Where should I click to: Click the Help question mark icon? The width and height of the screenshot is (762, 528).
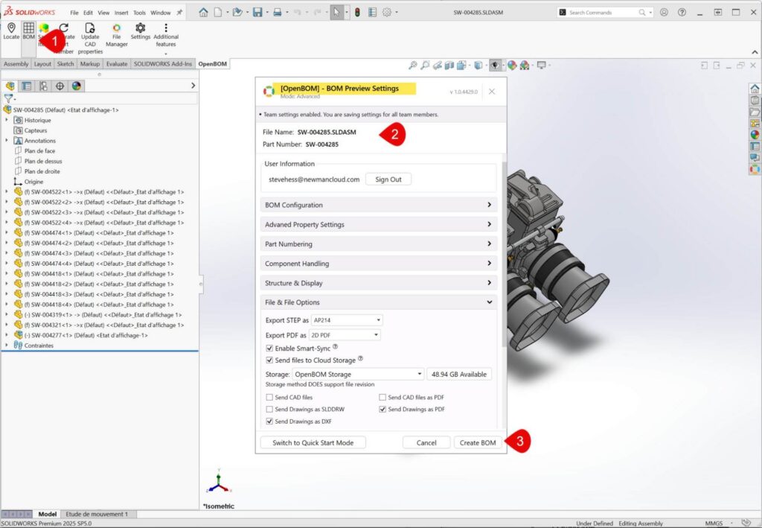[680, 13]
